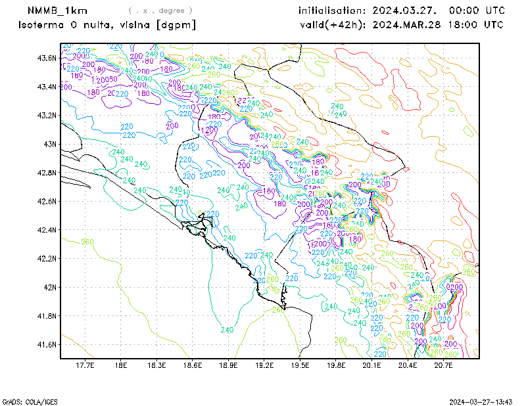Select the 20.1E longitude axis label
This screenshot has width=526, height=406.
coord(371,365)
